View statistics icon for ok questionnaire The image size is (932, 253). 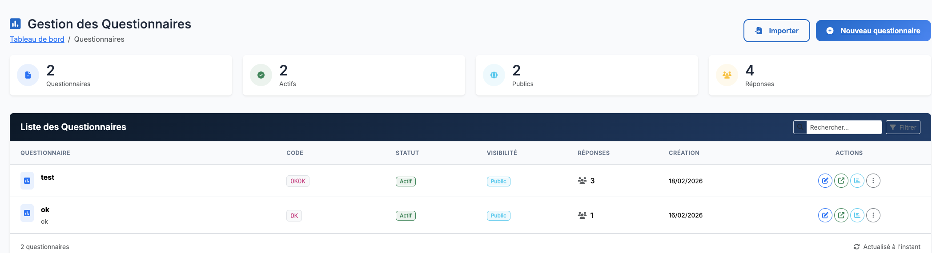pos(857,215)
